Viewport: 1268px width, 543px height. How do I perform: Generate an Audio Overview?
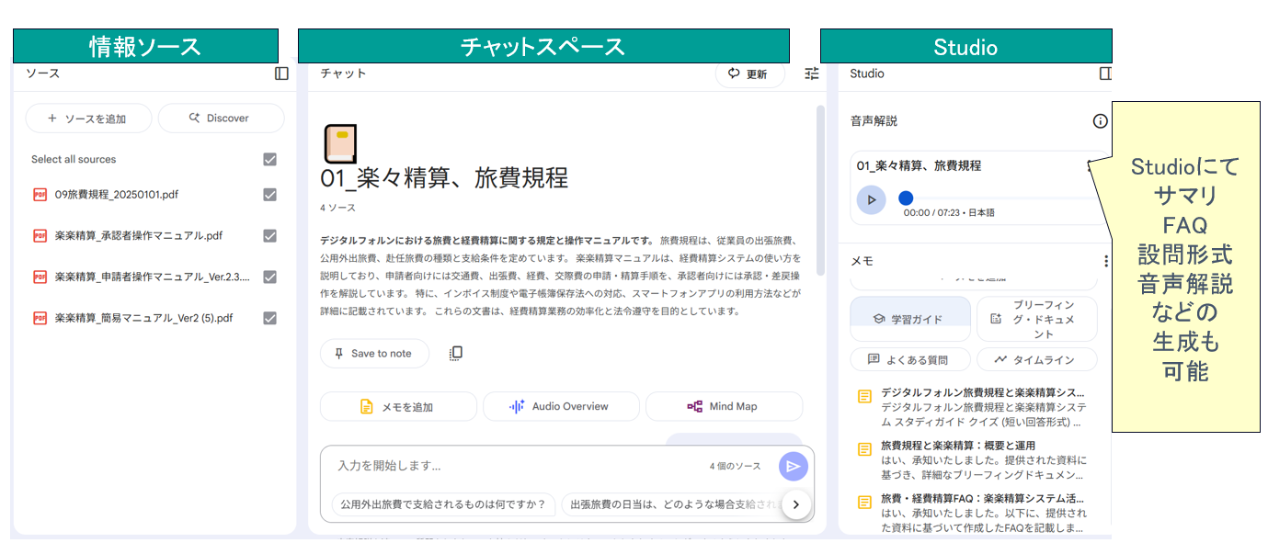click(x=561, y=406)
